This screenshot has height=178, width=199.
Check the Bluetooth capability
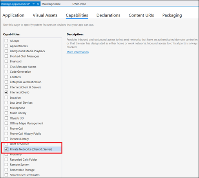6,61
